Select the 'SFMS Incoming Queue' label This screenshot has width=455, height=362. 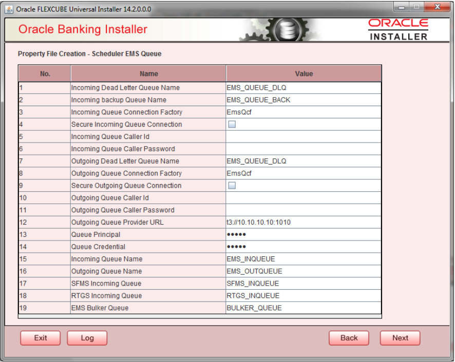click(x=106, y=284)
